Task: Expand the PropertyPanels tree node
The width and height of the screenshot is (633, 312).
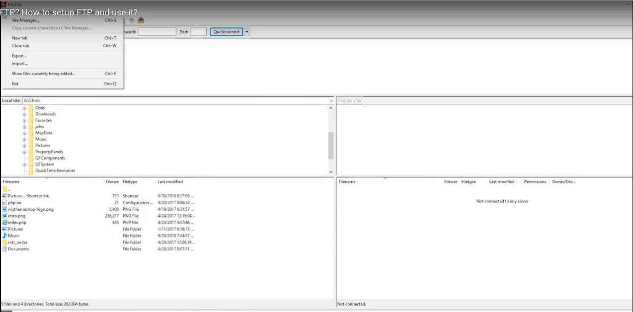Action: coord(24,152)
